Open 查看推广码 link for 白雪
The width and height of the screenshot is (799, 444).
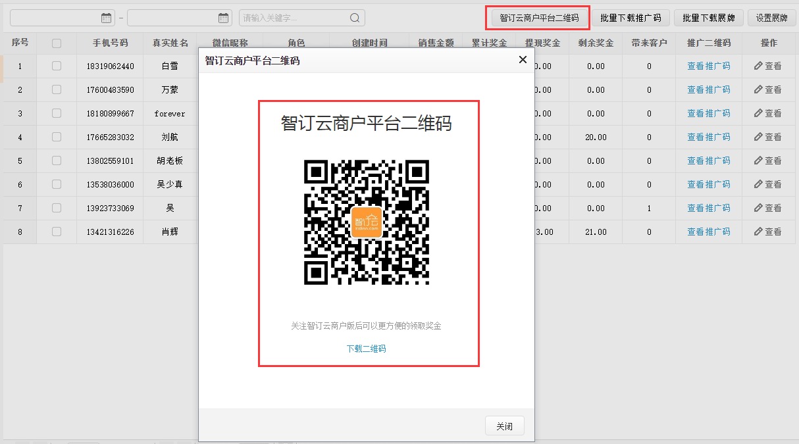coord(709,66)
